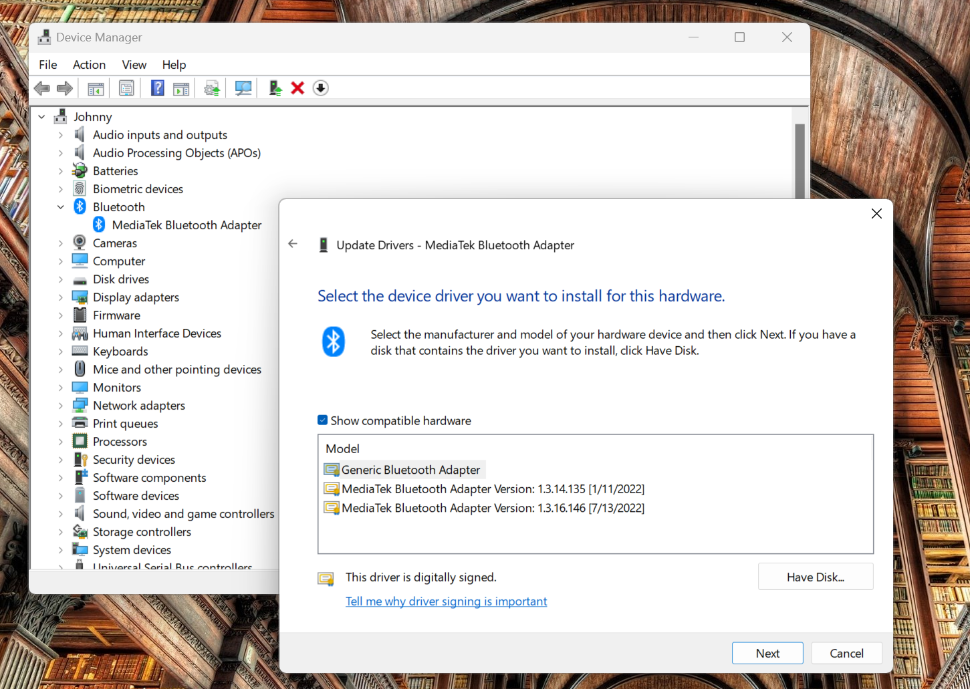Image resolution: width=970 pixels, height=689 pixels.
Task: Expand the System devices category
Action: coord(61,549)
